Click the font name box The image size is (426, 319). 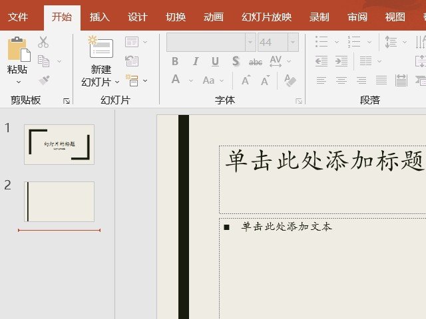(x=206, y=42)
